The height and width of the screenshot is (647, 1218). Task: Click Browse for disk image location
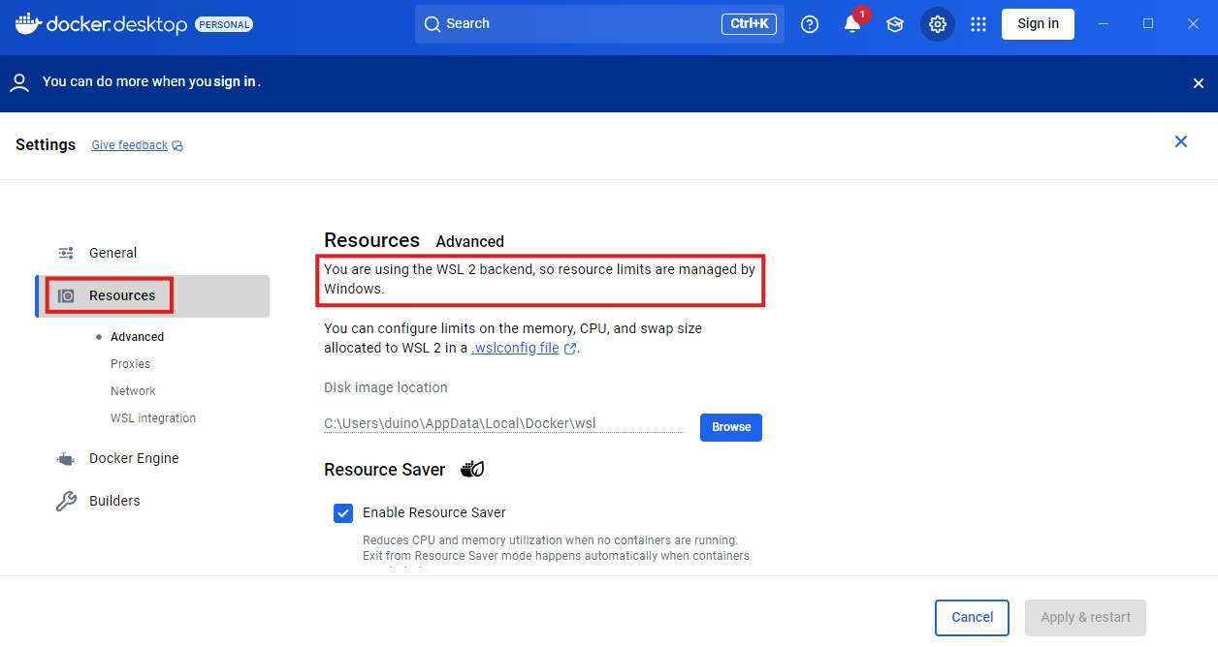click(x=731, y=427)
